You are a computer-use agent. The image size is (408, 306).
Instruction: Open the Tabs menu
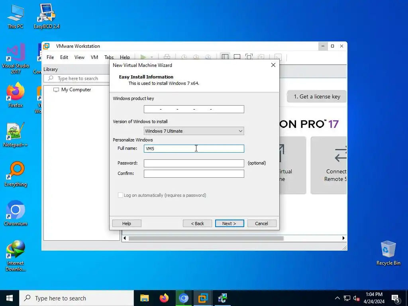point(109,57)
